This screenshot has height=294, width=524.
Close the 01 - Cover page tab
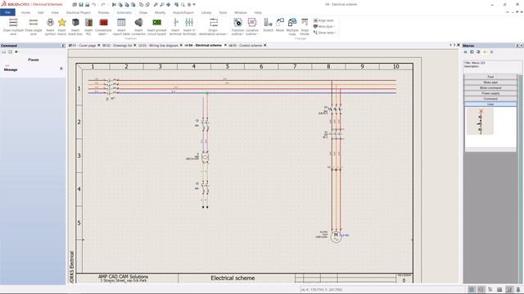pos(98,45)
